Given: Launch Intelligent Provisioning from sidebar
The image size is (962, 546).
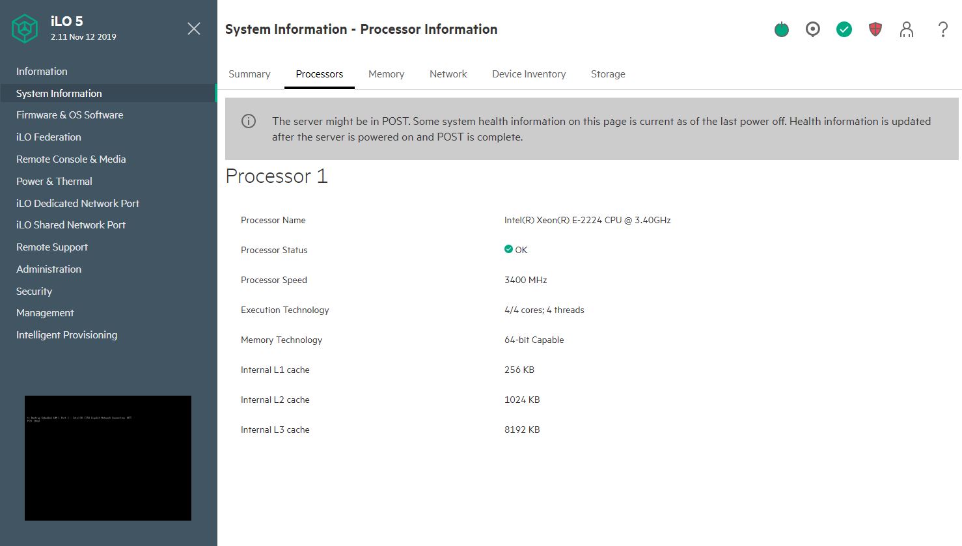Looking at the screenshot, I should tap(66, 335).
